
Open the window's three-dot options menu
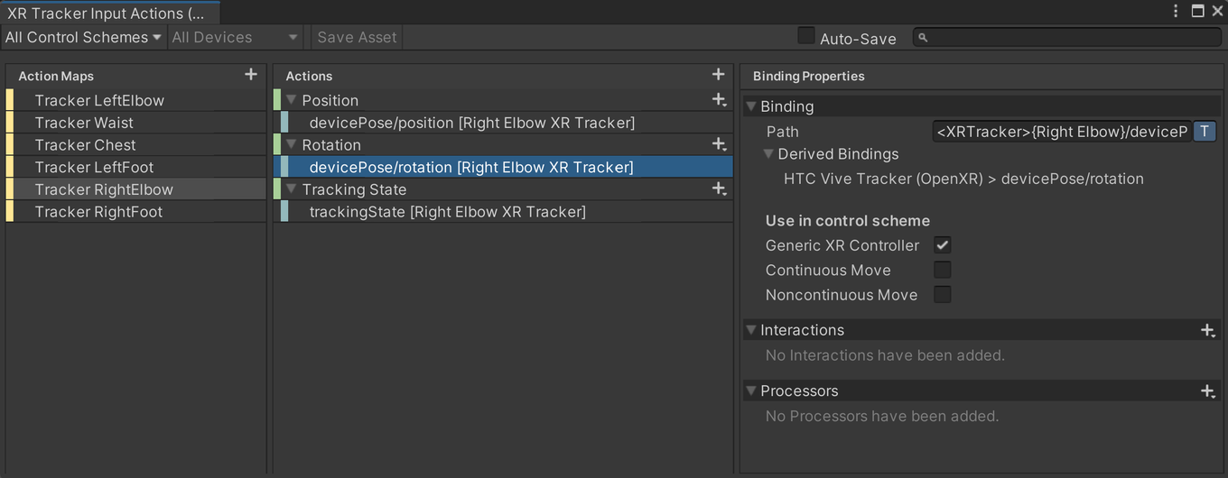(x=1176, y=11)
